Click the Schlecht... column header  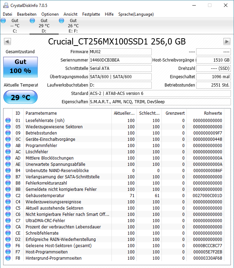[x=149, y=113]
